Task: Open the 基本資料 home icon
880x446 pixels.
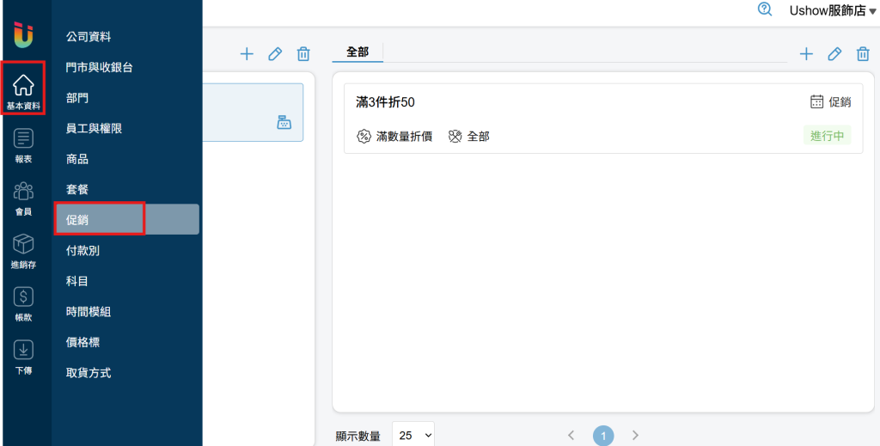Action: coord(23,89)
